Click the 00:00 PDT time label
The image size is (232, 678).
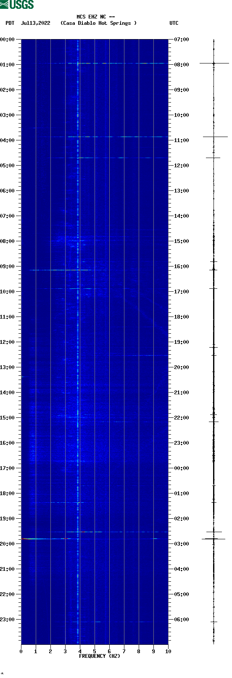pos(8,40)
